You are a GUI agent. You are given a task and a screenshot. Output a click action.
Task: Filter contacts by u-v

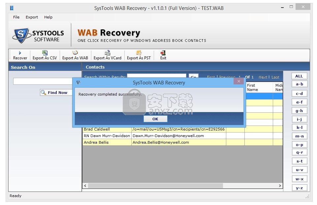[300, 170]
